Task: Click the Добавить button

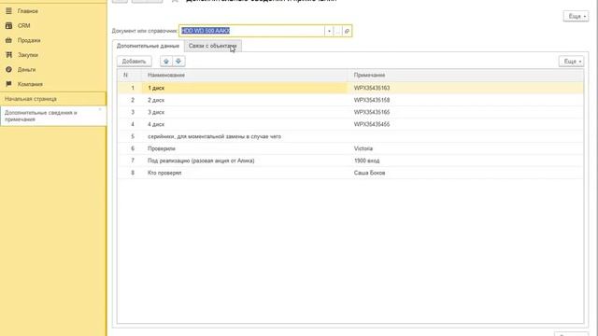Action: pyautogui.click(x=135, y=62)
